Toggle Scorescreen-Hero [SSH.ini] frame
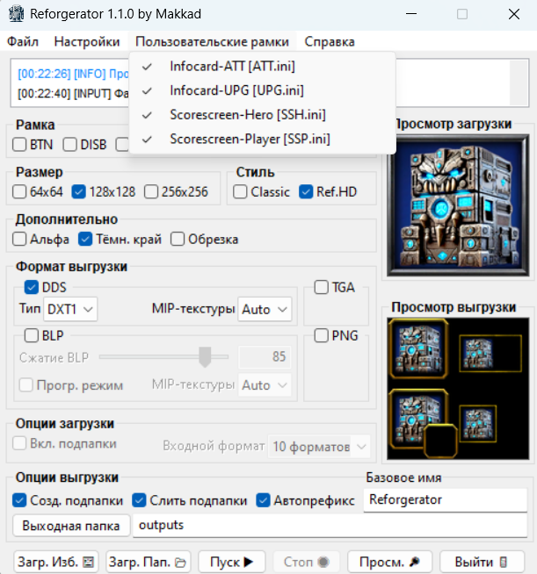 pos(263,115)
